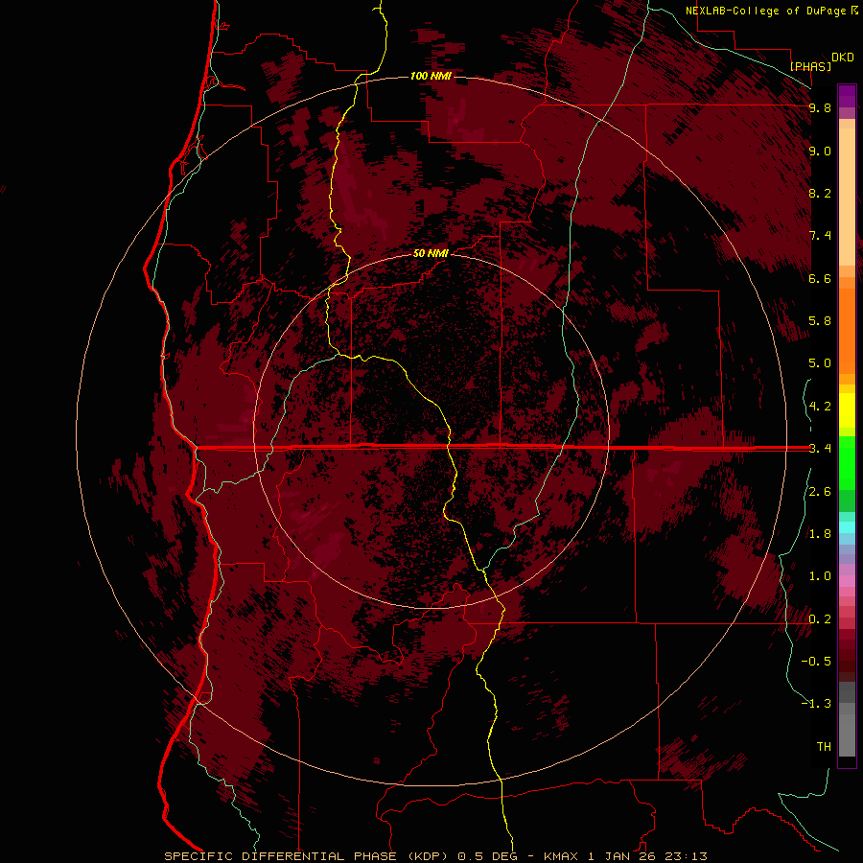This screenshot has width=863, height=863.
Task: Pick the pink swatch beside 1.0
Action: 847,581
